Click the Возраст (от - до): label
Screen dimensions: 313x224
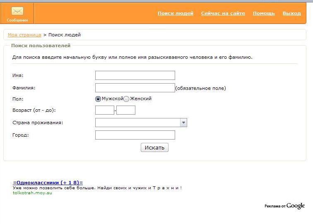tap(34, 110)
